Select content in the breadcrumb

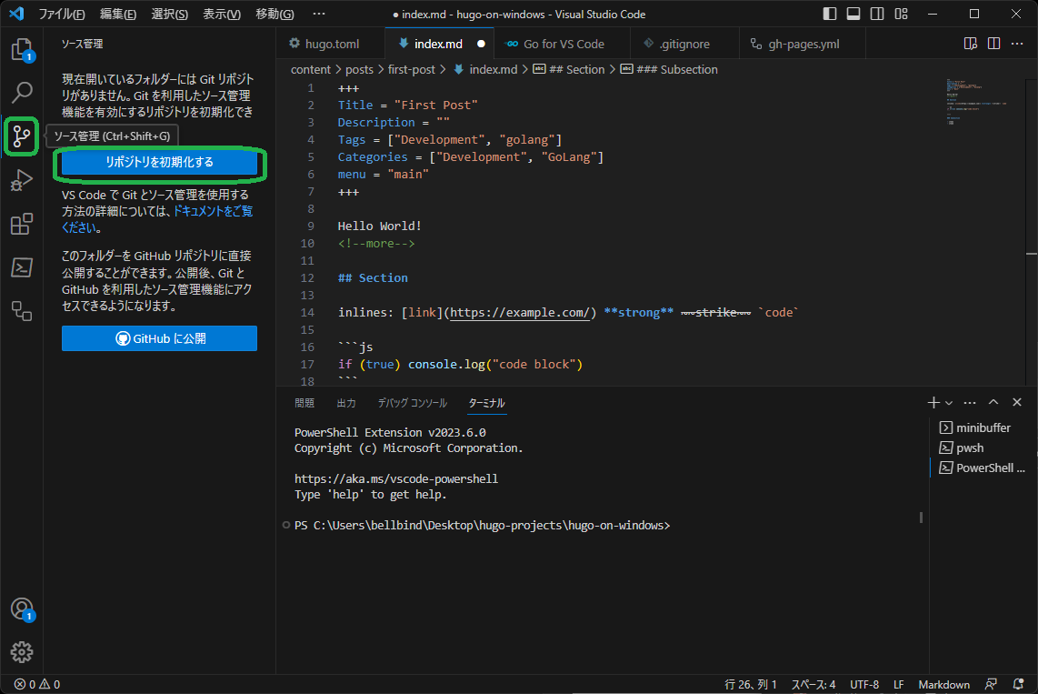311,69
